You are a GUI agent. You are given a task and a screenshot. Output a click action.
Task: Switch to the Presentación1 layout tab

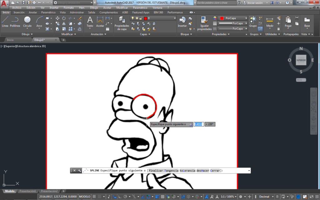pos(27,191)
